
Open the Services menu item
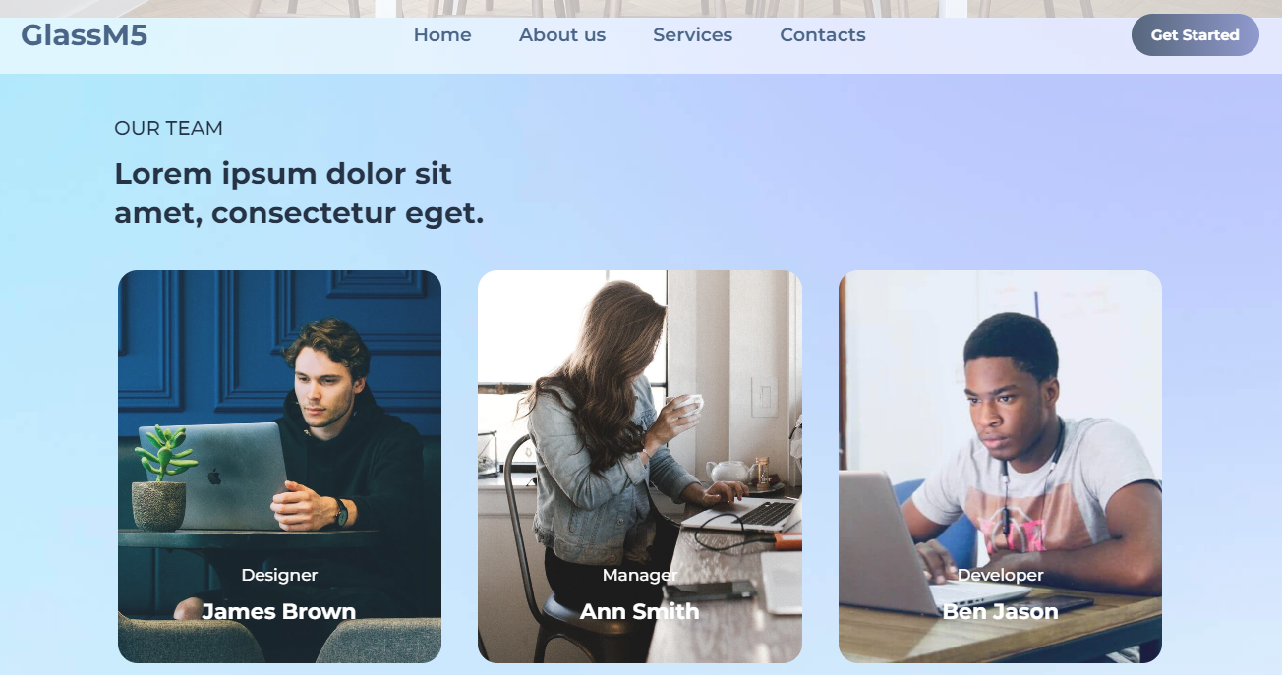pos(693,35)
